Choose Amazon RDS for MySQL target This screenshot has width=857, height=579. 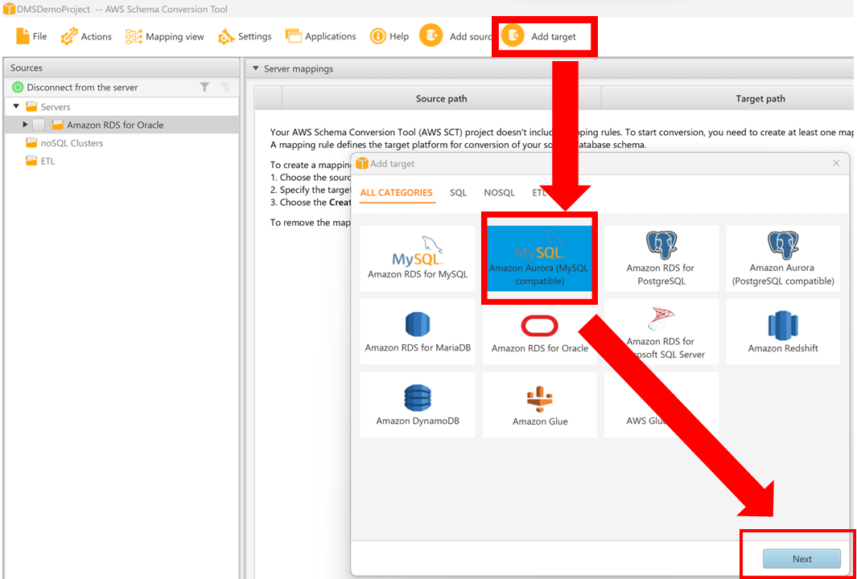[418, 258]
